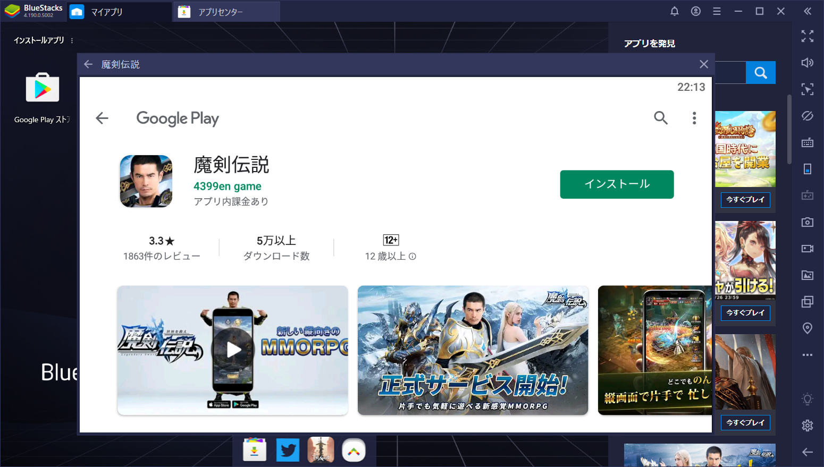824x467 pixels.
Task: Open the location pin icon in sidebar
Action: tap(807, 328)
